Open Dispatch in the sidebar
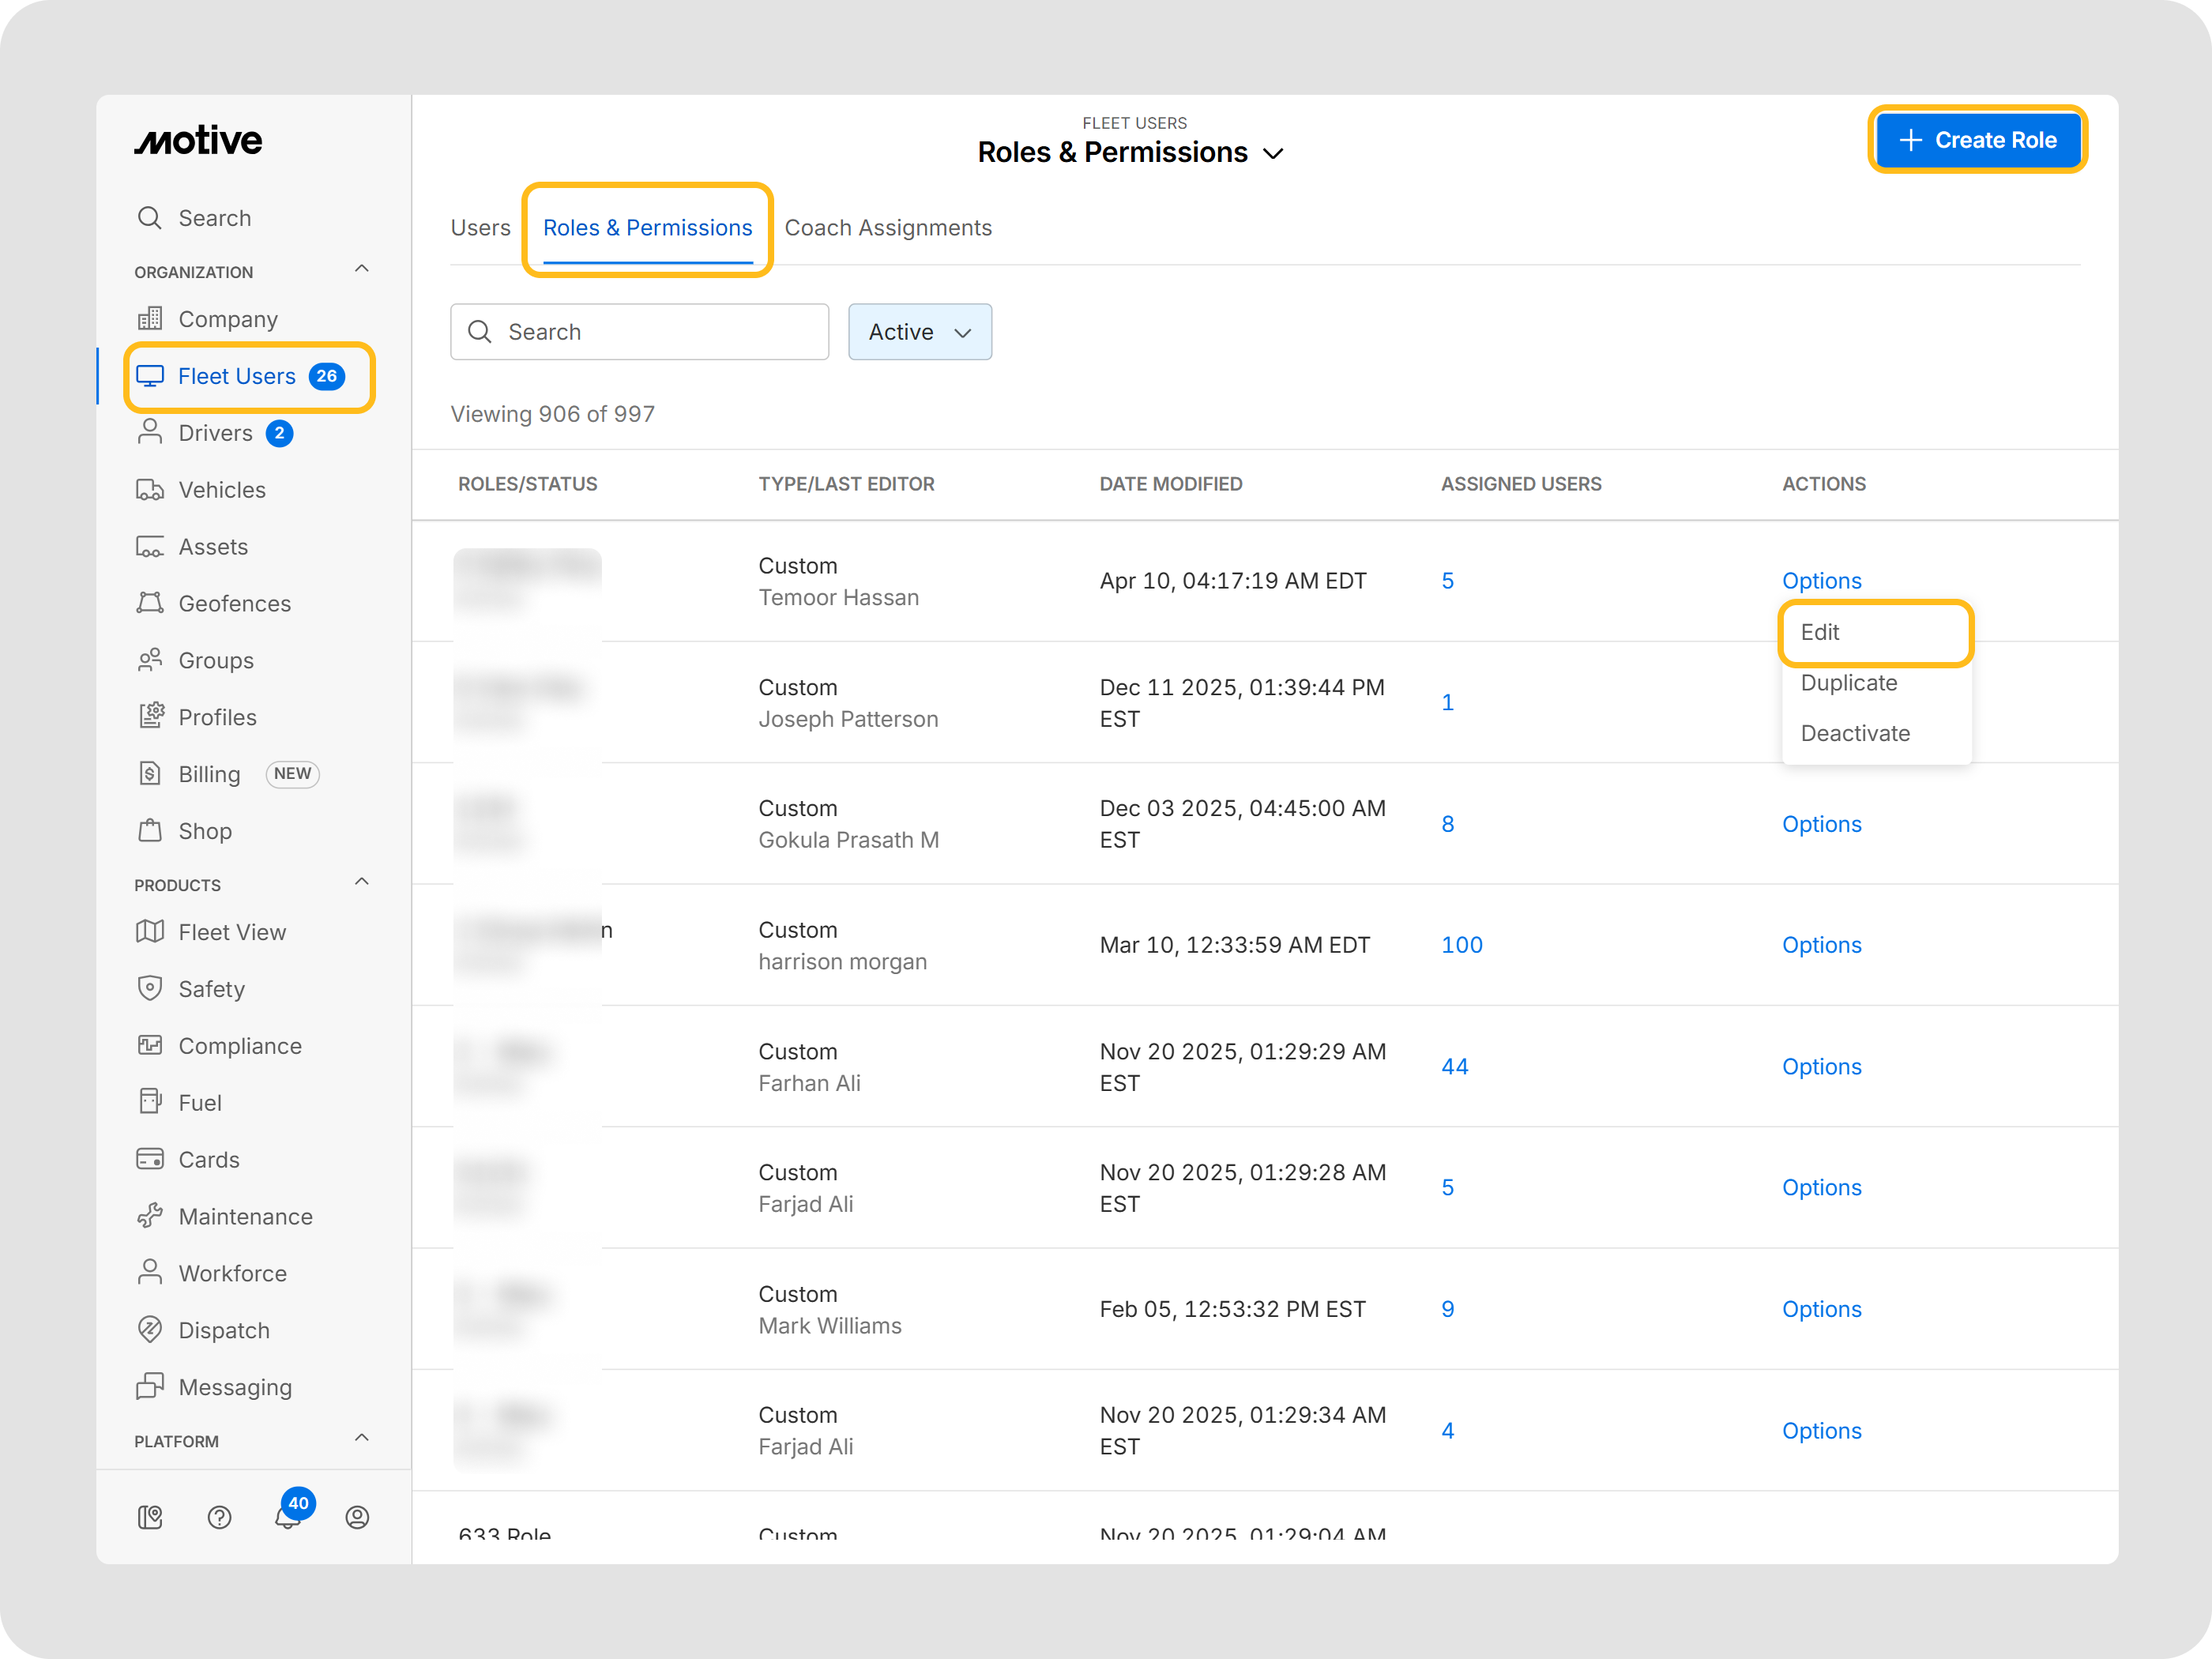This screenshot has height=1659, width=2212. pyautogui.click(x=224, y=1329)
